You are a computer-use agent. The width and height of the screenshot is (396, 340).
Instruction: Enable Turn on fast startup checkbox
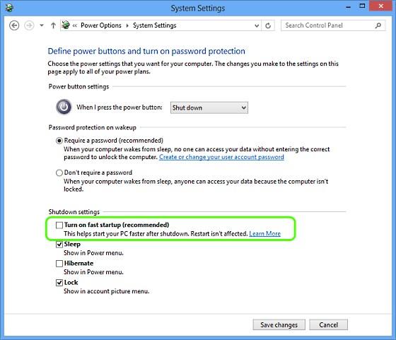tap(59, 225)
